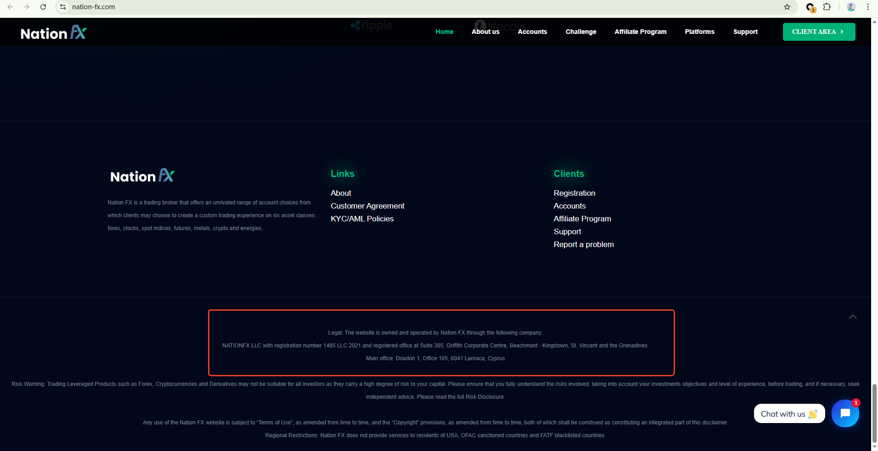Click the 'Legal: The website is owned' line
This screenshot has height=451, width=878.
coord(435,333)
